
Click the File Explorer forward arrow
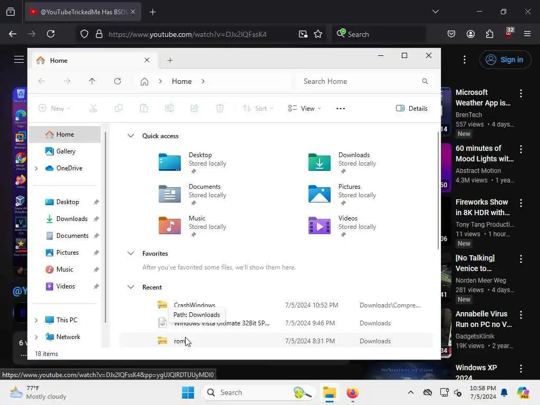tap(67, 81)
